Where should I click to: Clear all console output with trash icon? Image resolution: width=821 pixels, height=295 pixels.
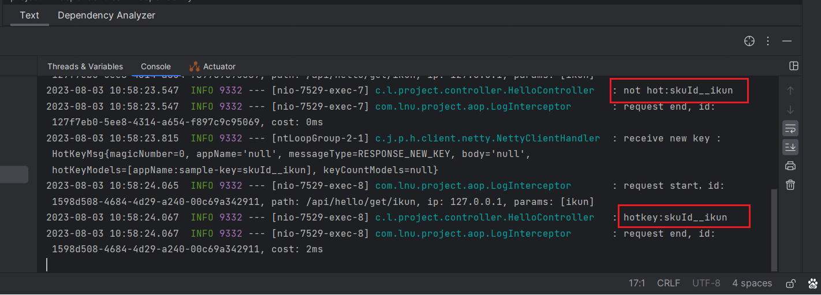coord(790,185)
